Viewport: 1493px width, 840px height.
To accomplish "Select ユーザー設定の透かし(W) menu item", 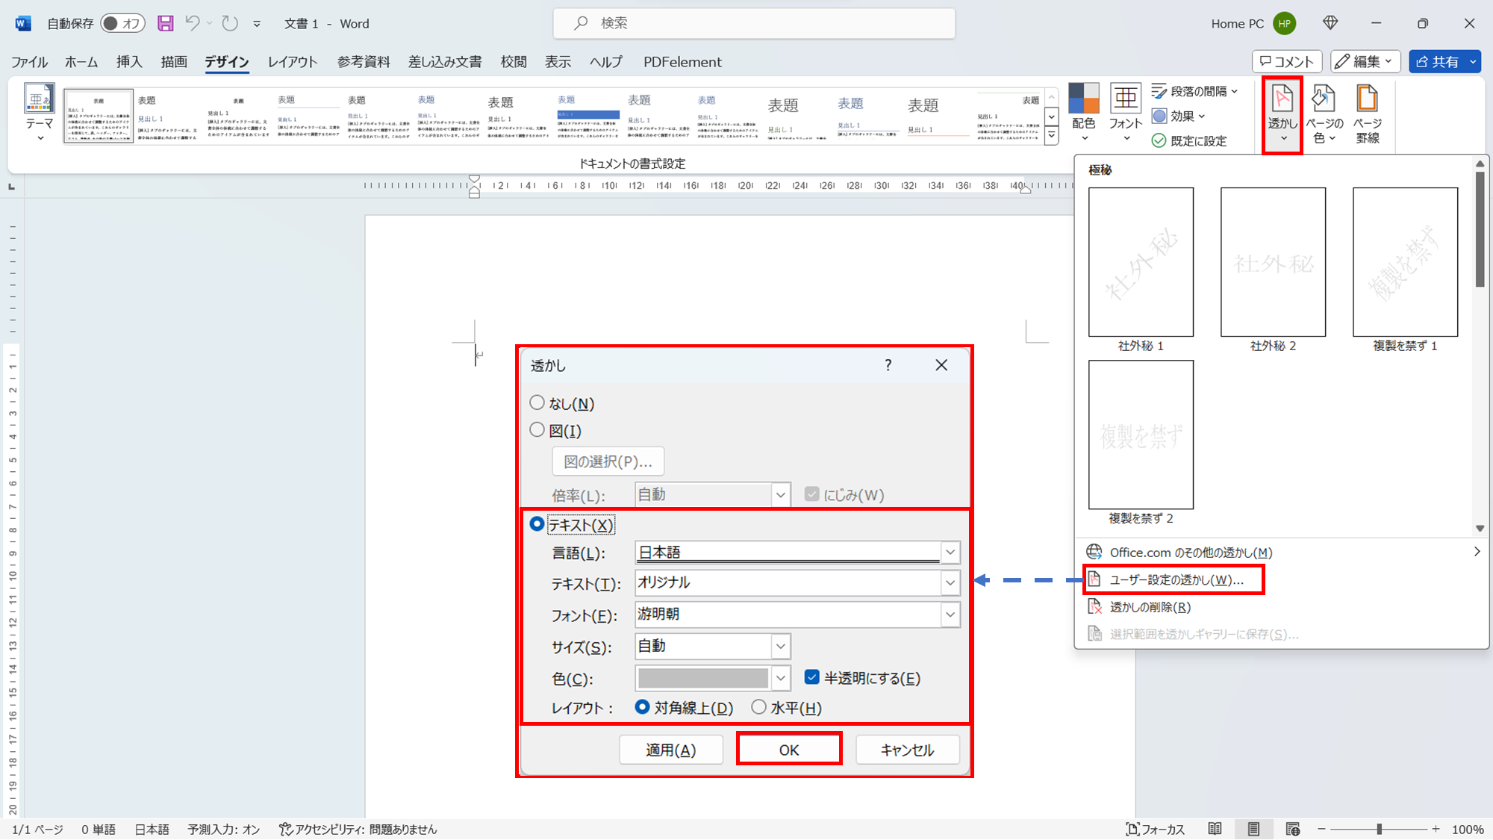I will click(1173, 580).
